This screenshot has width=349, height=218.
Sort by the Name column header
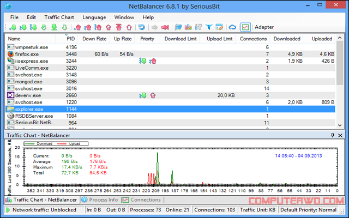31,39
